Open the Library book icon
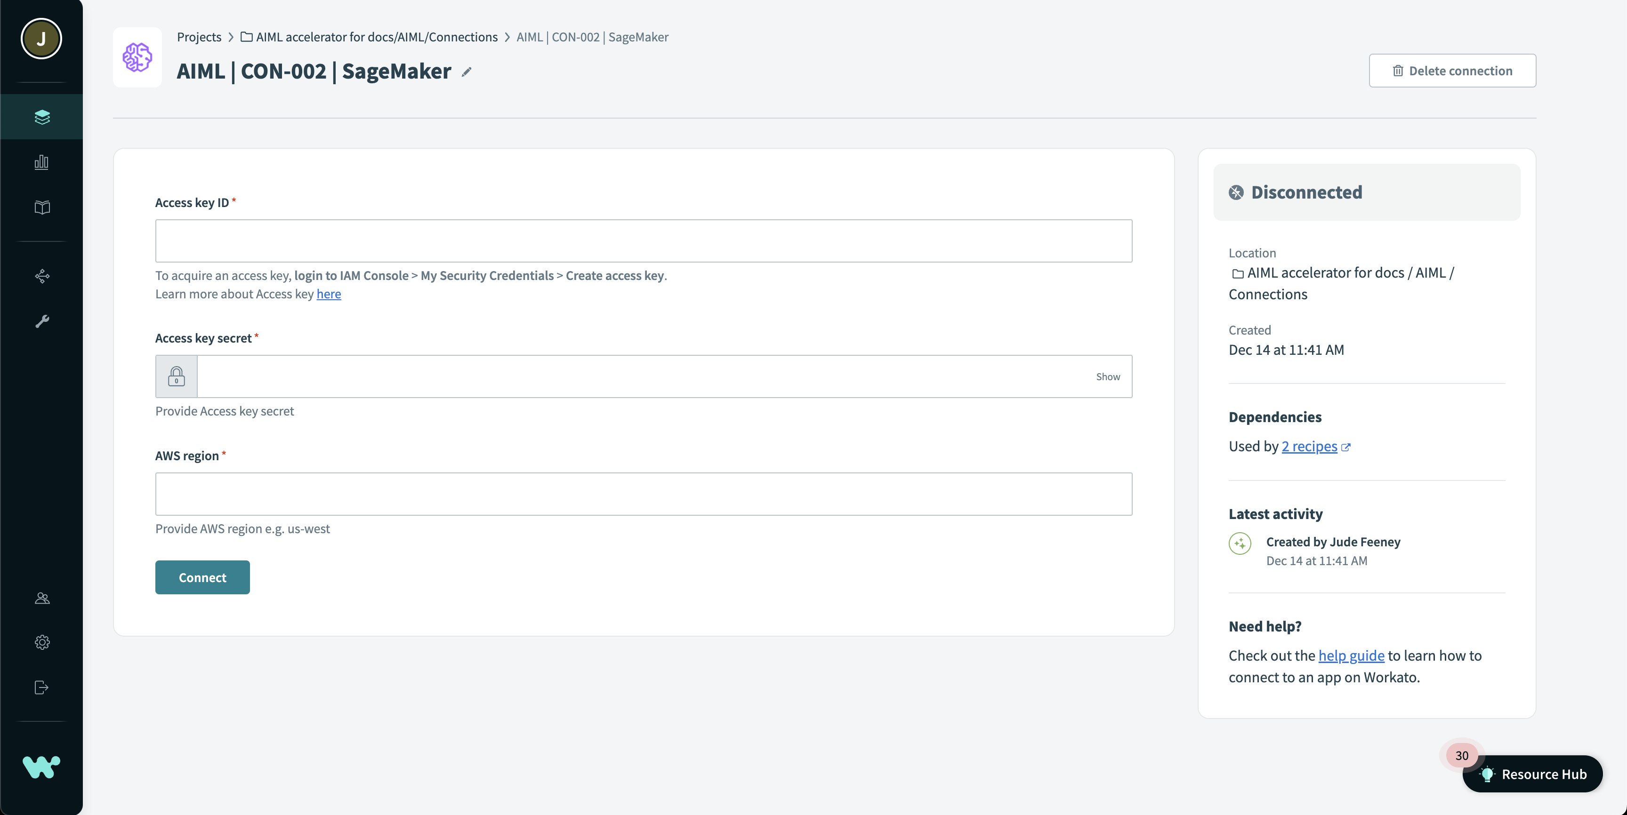Viewport: 1627px width, 815px height. (41, 207)
